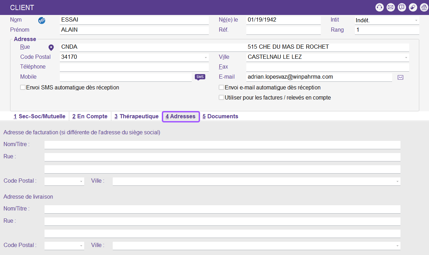Enable Envoi SMS automatique dès réception
Viewport: 429px width, 255px height.
[23, 88]
